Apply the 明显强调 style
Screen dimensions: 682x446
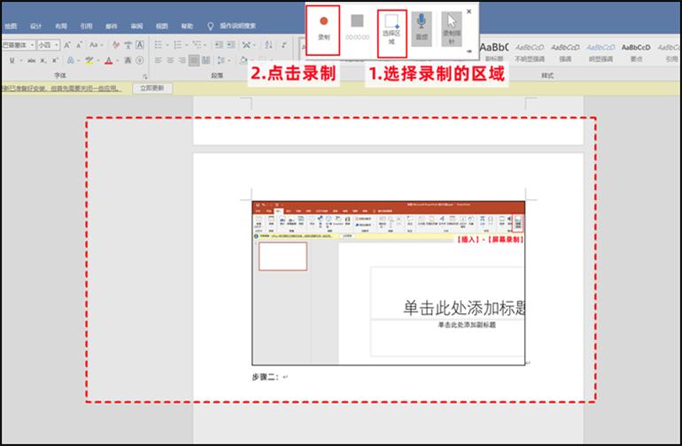tap(601, 51)
